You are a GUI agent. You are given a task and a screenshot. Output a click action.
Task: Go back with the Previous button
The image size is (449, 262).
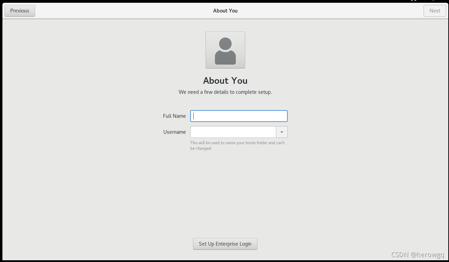pos(20,11)
